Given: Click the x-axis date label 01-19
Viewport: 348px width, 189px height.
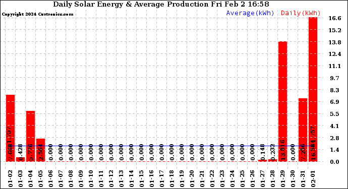Looking at the screenshot, I should point(182,179).
